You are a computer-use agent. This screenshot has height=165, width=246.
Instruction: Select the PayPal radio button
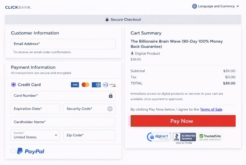pyautogui.click(x=13, y=151)
